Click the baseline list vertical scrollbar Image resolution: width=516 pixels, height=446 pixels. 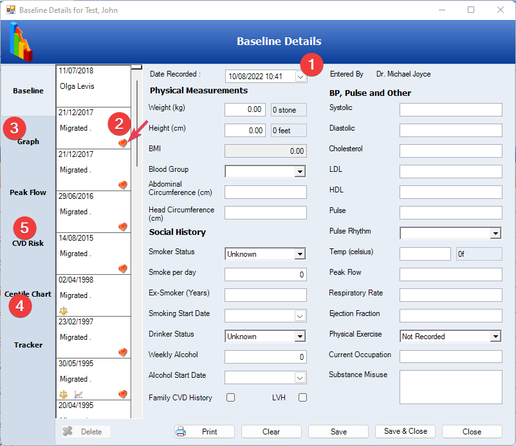tap(136, 122)
